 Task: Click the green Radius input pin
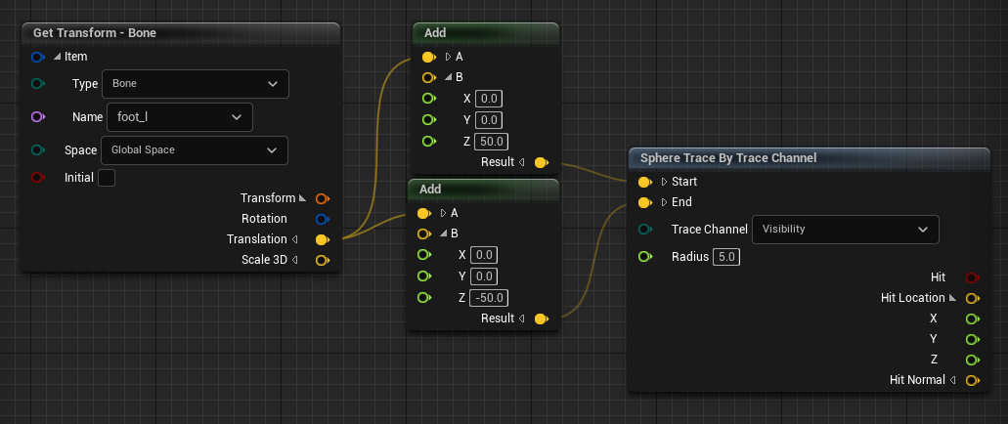pyautogui.click(x=644, y=257)
